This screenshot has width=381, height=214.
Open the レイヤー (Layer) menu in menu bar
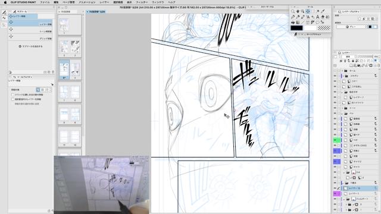click(104, 2)
